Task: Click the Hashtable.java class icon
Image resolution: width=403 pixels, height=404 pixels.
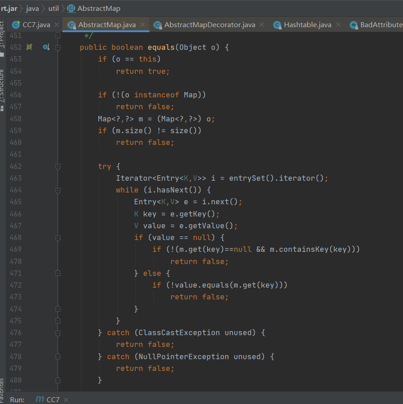Action: coord(277,25)
